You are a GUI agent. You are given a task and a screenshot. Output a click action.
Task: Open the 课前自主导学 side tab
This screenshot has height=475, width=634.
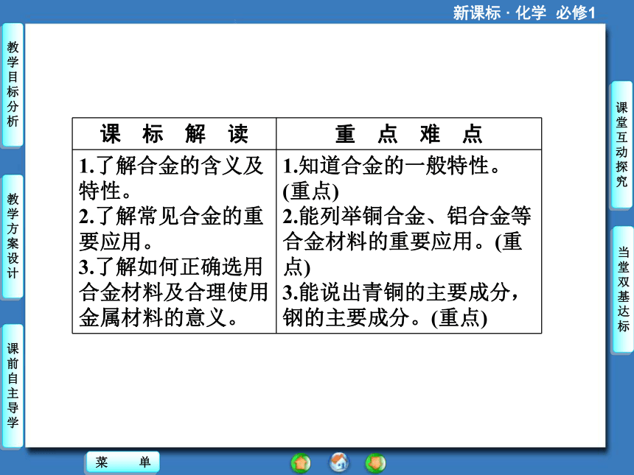pyautogui.click(x=13, y=386)
